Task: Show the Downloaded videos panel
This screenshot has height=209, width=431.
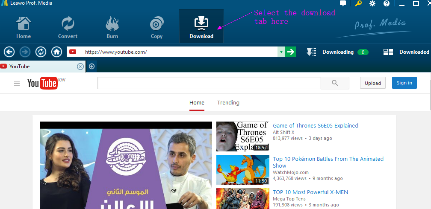Action: pyautogui.click(x=414, y=52)
